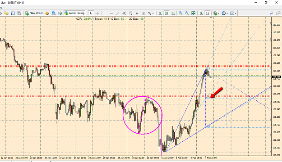
Task: Expand the Indicators dropdown arrow
Action: point(219,13)
